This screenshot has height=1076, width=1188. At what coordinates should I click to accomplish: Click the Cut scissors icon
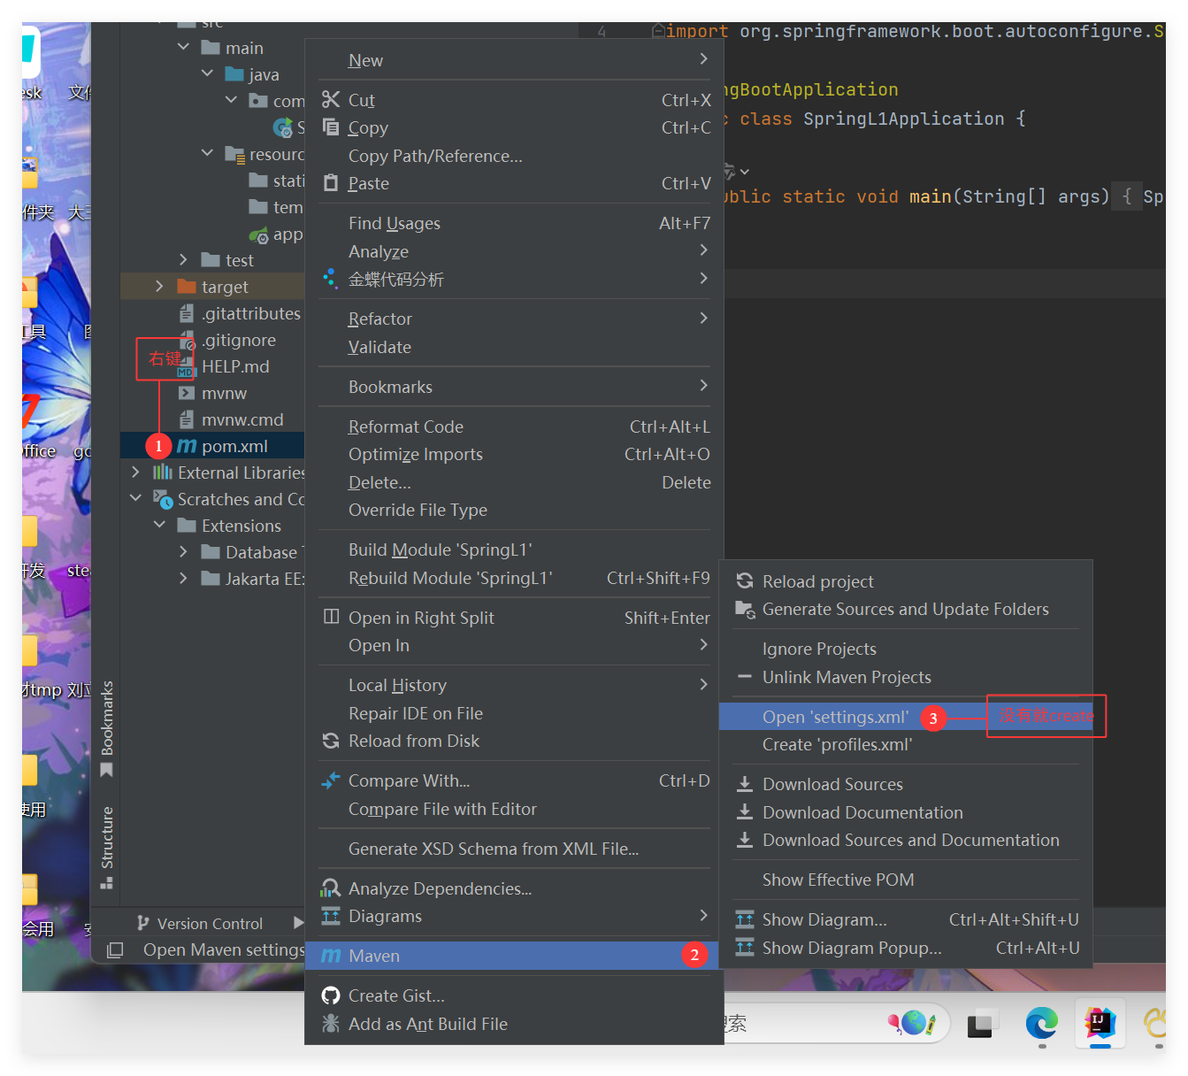tap(331, 99)
